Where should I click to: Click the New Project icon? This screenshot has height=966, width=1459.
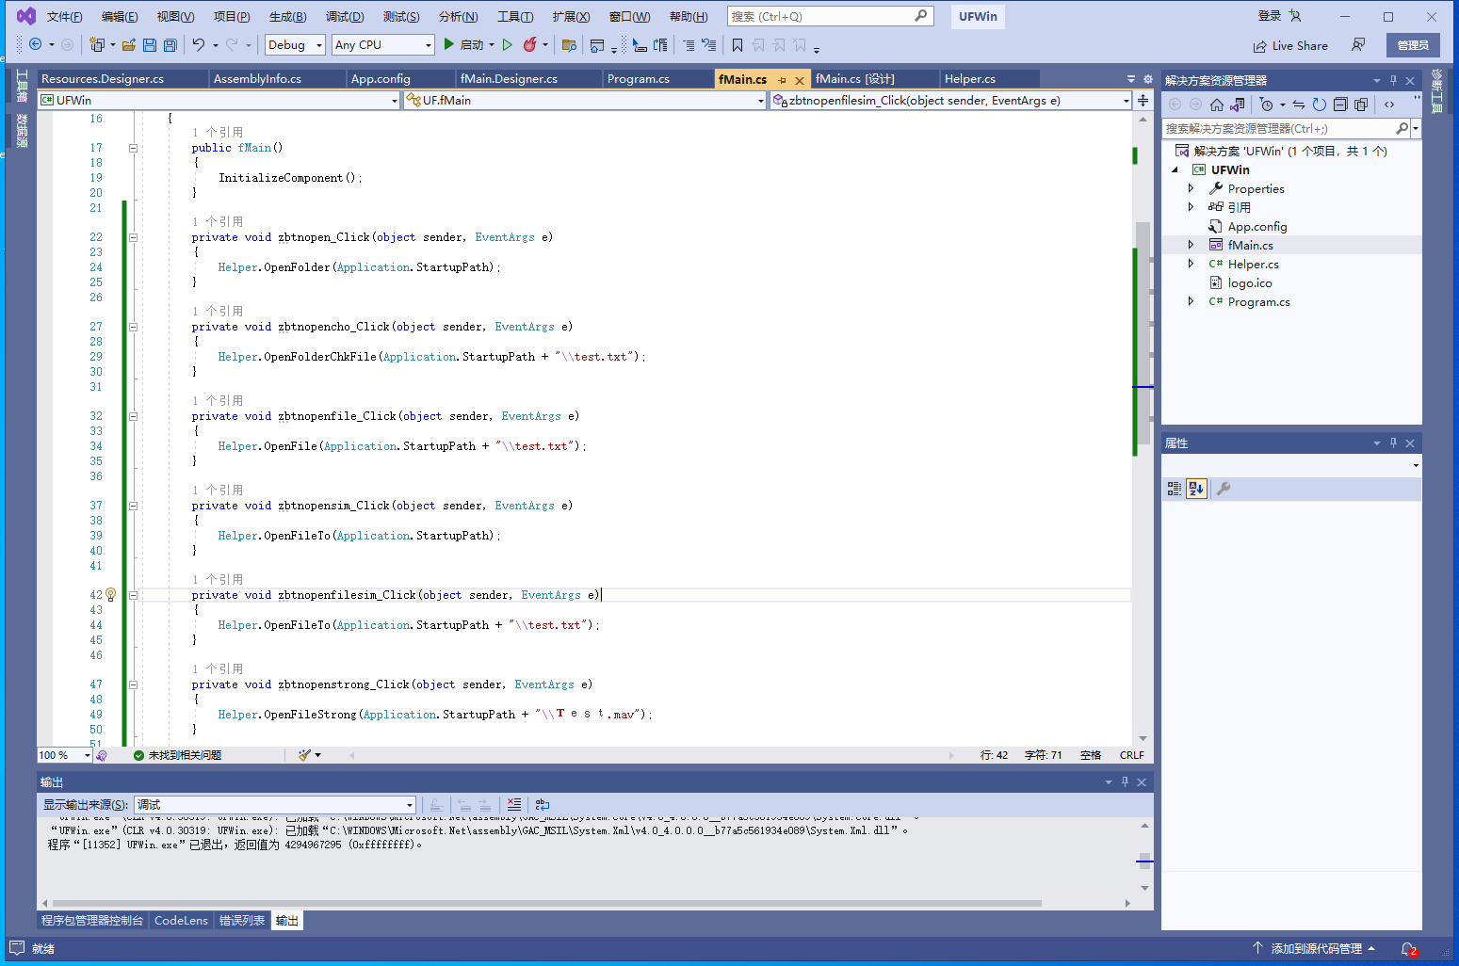pos(97,44)
